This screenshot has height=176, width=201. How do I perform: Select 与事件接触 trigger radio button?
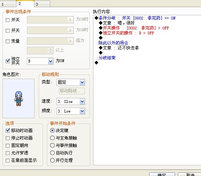pyautogui.click(x=52, y=145)
